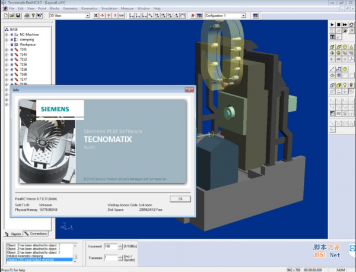Toggle visibility box of clamping
The width and height of the screenshot is (356, 272).
[x=12, y=40]
